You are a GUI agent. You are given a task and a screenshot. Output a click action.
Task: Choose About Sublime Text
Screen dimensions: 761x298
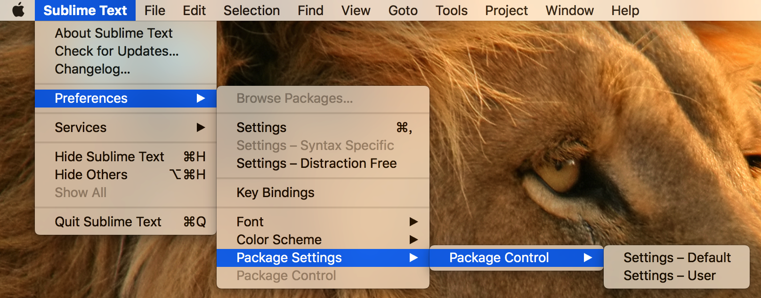pyautogui.click(x=126, y=33)
